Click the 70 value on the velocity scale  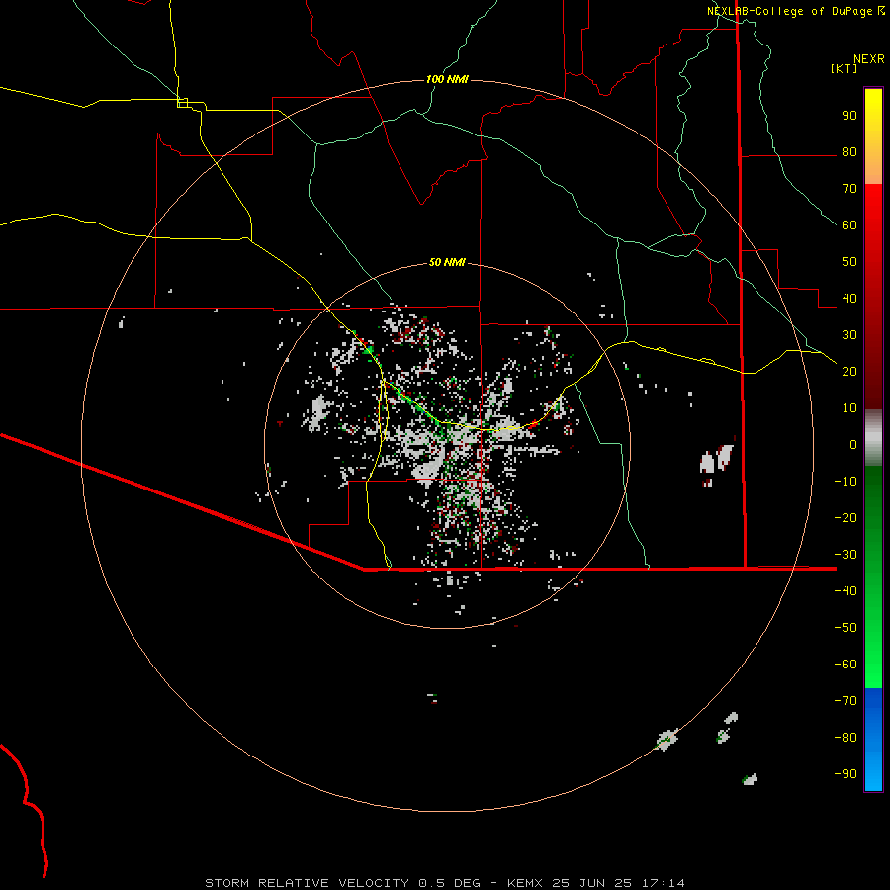tap(849, 189)
